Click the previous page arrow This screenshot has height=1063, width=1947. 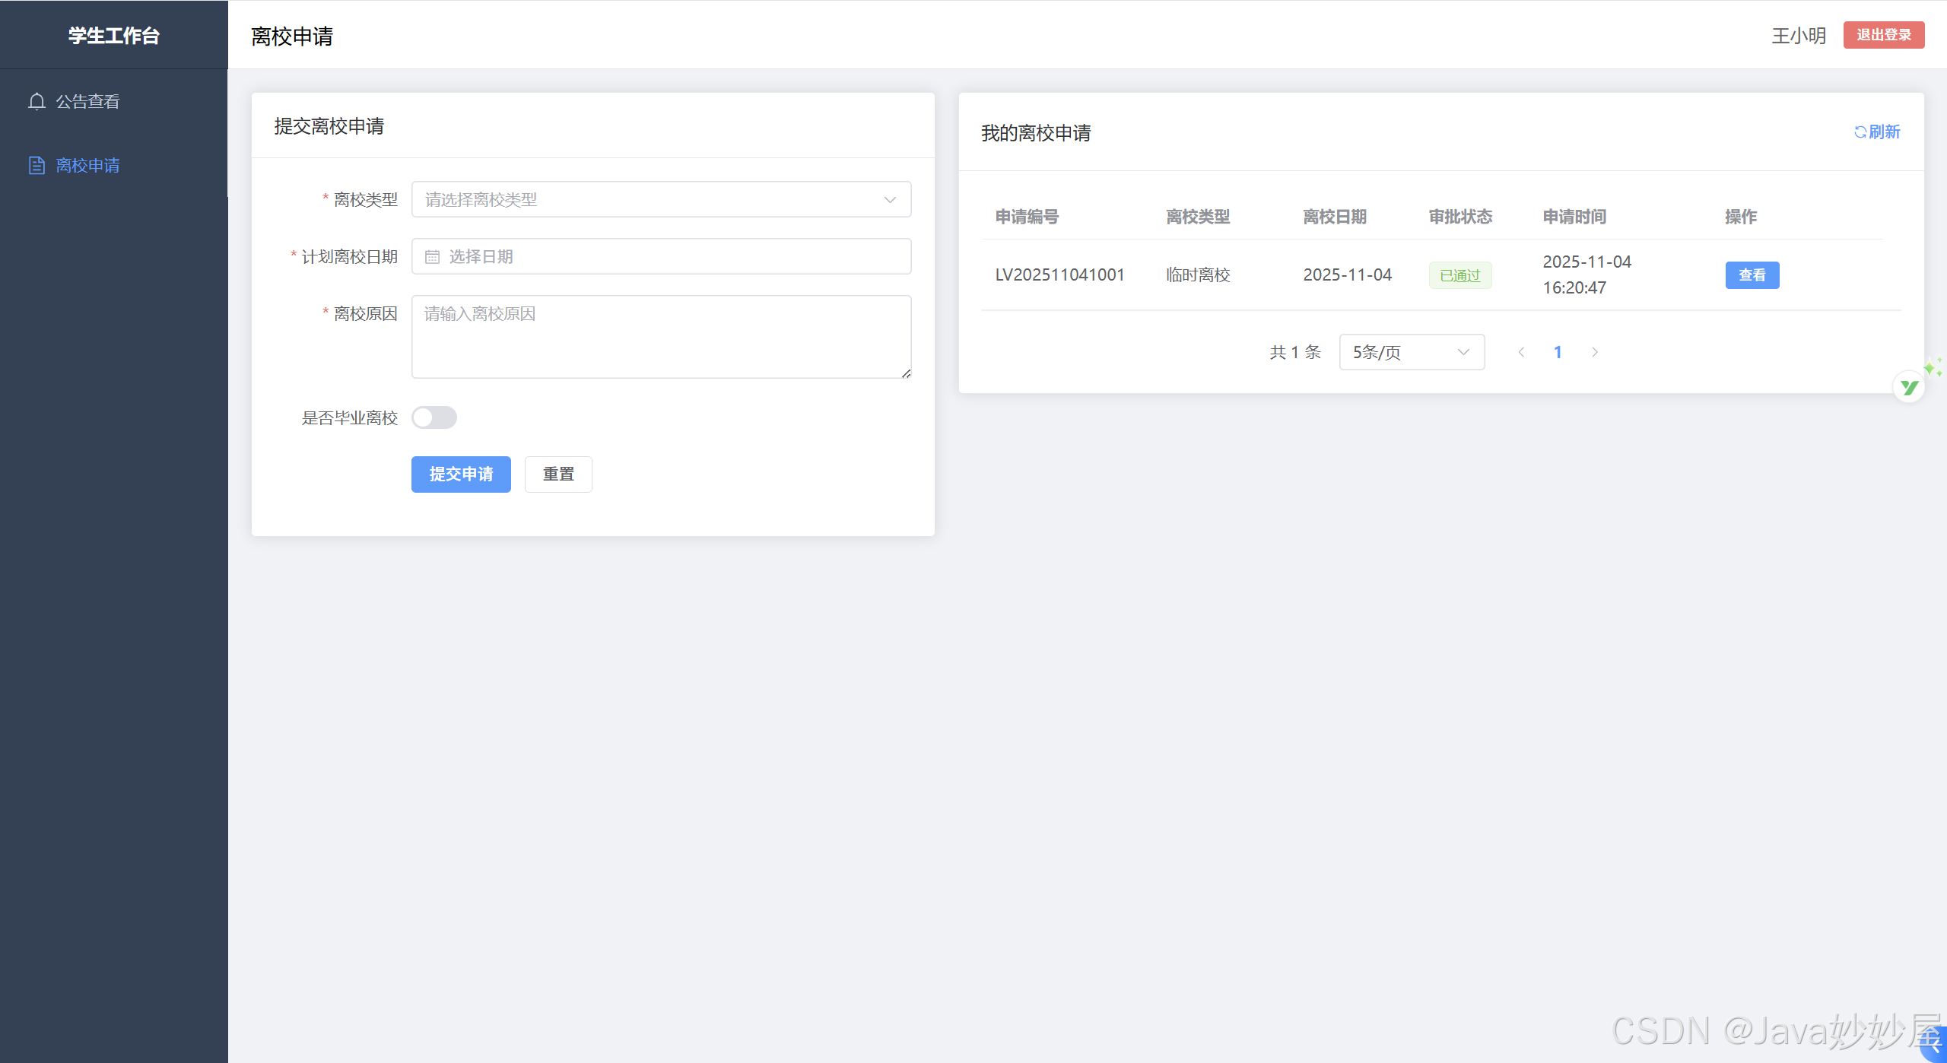click(1521, 352)
